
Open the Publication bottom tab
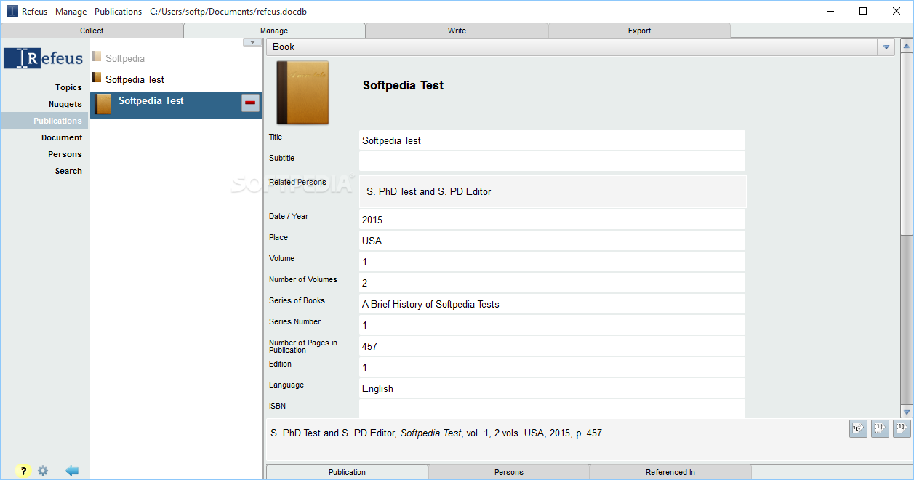click(347, 472)
